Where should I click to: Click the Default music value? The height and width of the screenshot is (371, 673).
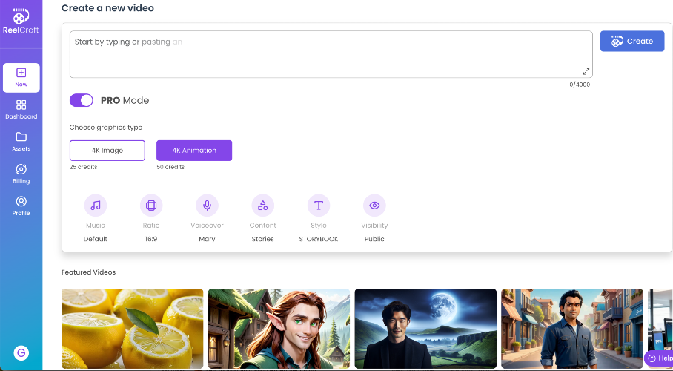(x=96, y=239)
